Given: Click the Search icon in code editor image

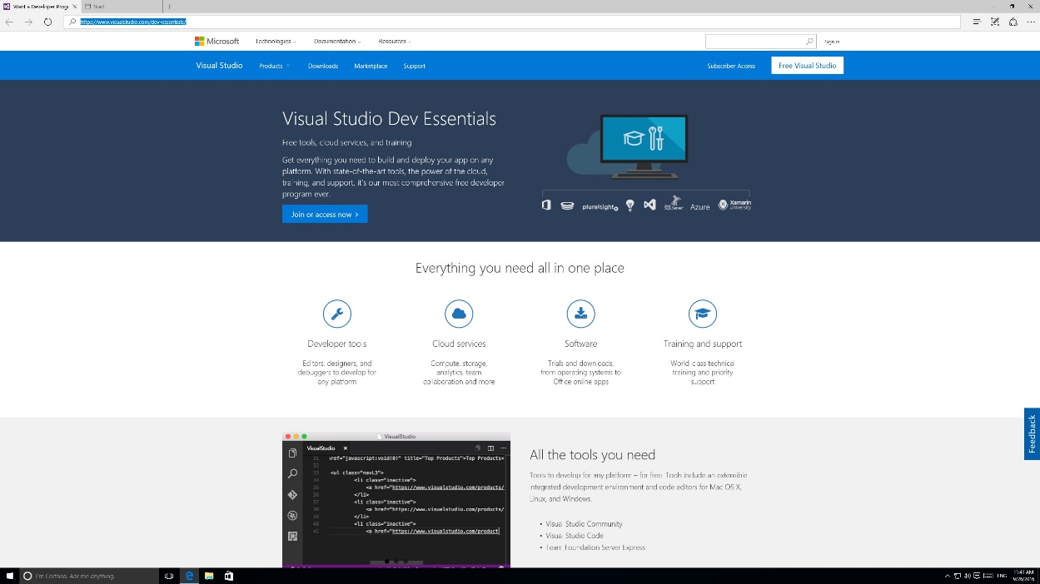Looking at the screenshot, I should pos(292,473).
